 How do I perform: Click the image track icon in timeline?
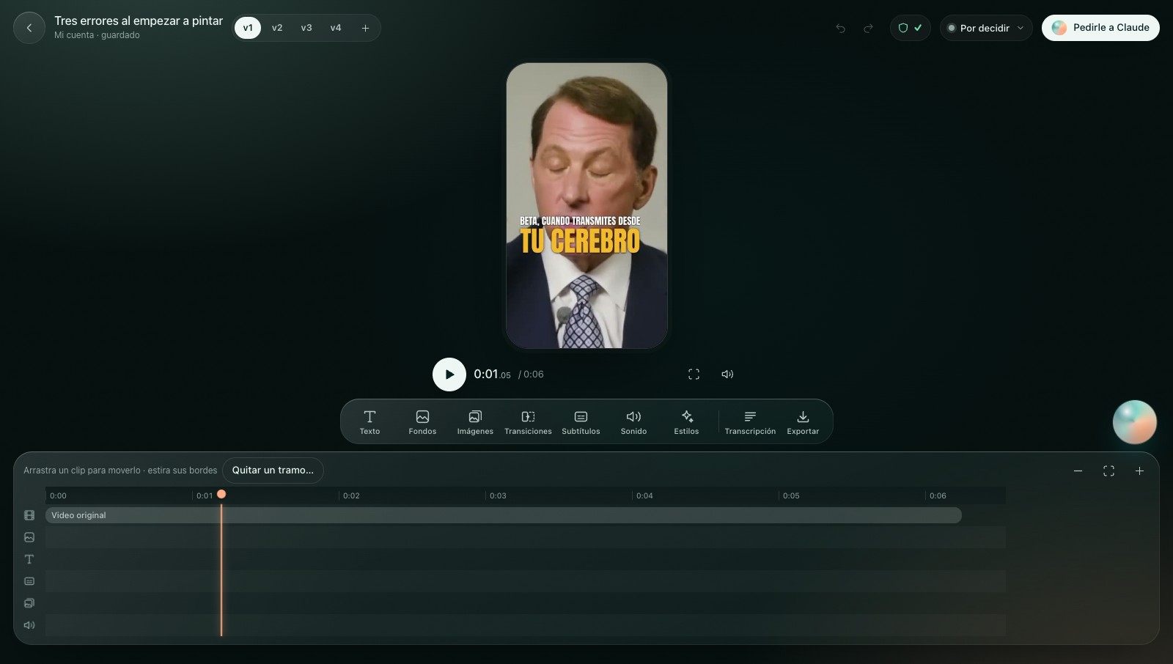pos(29,537)
